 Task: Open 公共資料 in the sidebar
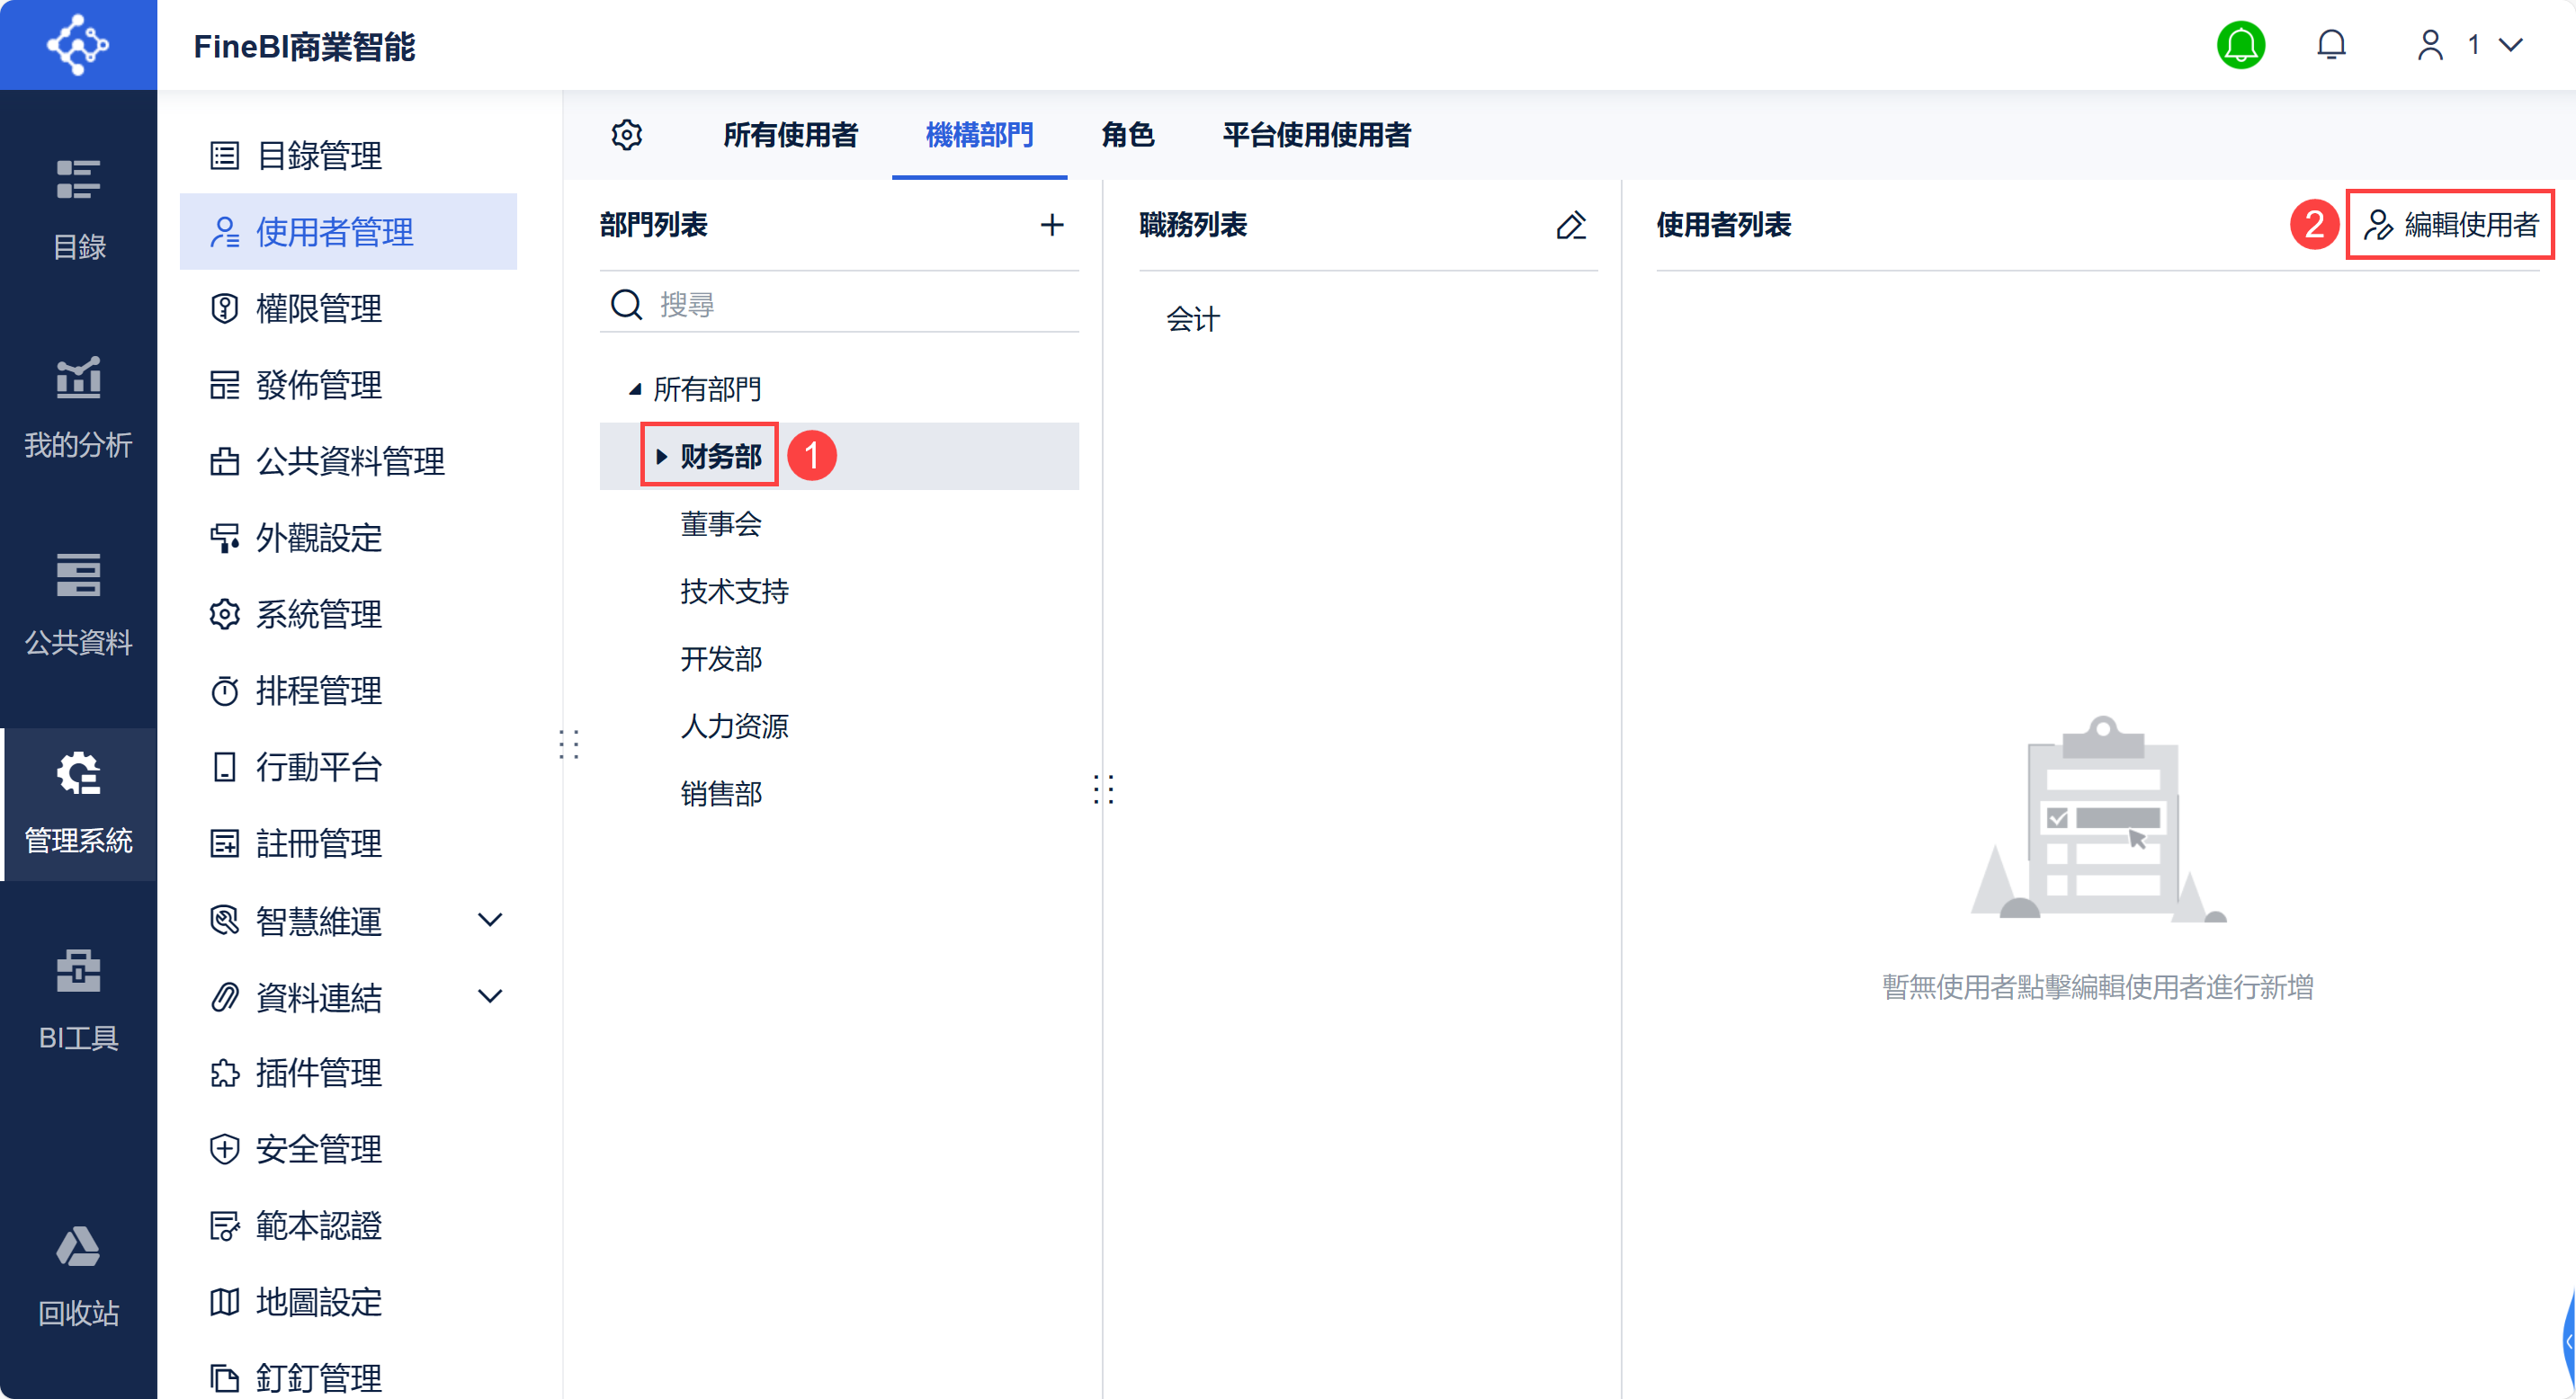point(78,606)
